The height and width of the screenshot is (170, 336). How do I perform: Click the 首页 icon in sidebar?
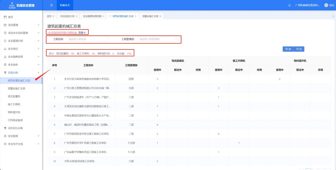point(5,17)
